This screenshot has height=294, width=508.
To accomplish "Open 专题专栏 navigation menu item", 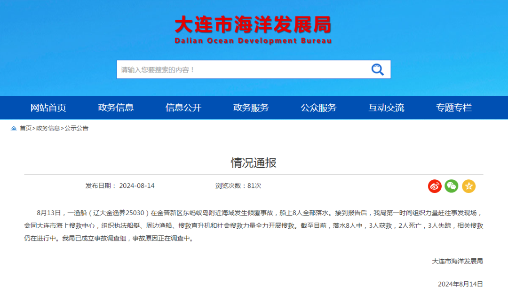I will pos(454,108).
